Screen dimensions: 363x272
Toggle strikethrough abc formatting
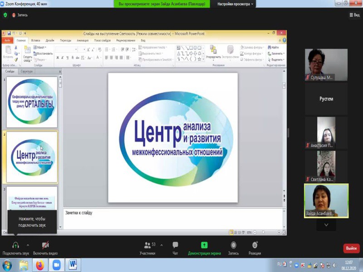click(x=78, y=58)
